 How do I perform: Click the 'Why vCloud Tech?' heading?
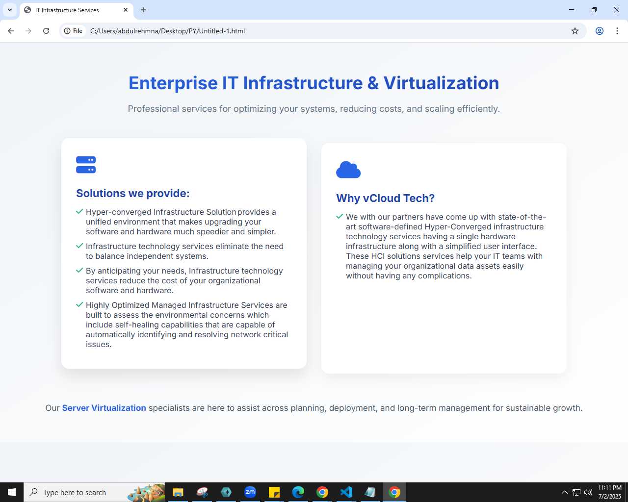point(385,198)
